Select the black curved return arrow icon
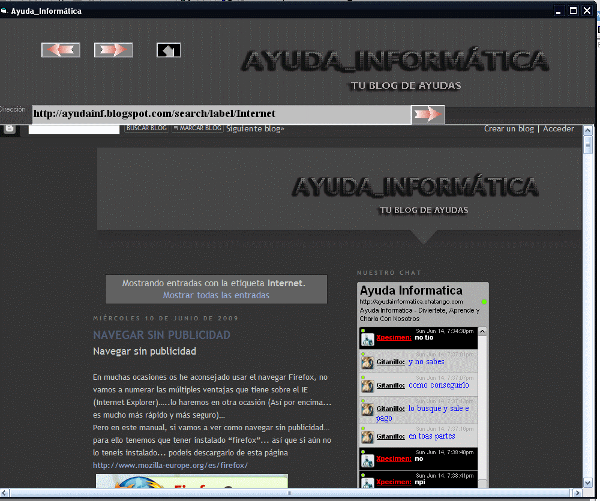Viewport: 600px width, 501px height. [x=169, y=50]
